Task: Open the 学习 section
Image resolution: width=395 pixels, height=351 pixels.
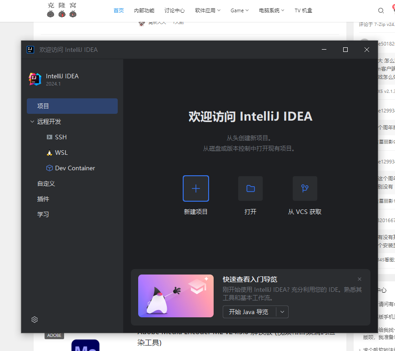Action: click(43, 214)
